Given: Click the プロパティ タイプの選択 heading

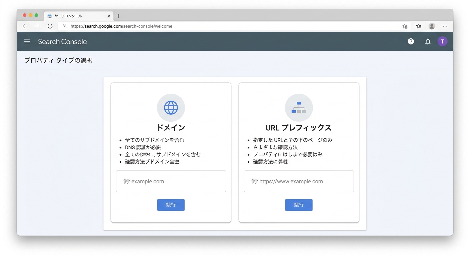Looking at the screenshot, I should coord(58,61).
